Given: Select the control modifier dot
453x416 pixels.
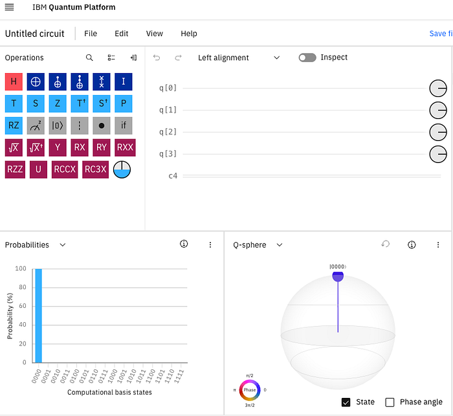Looking at the screenshot, I should point(102,126).
